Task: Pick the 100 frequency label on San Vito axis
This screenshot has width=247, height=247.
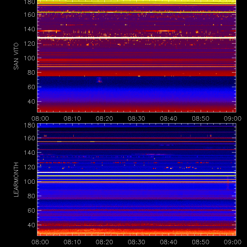Action: (x=29, y=58)
